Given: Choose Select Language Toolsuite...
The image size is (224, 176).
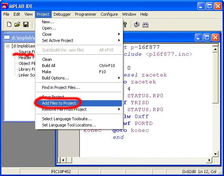Looking at the screenshot, I should tap(79, 119).
